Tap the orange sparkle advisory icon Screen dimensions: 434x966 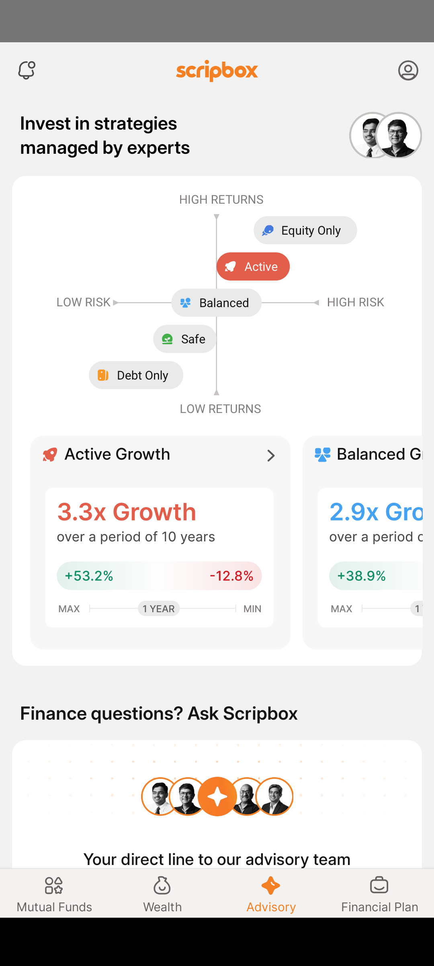pos(217,797)
